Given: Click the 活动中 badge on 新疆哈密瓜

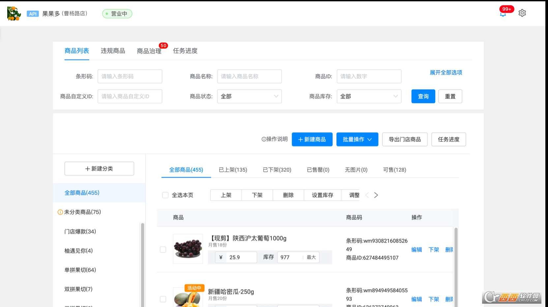Looking at the screenshot, I should point(194,288).
